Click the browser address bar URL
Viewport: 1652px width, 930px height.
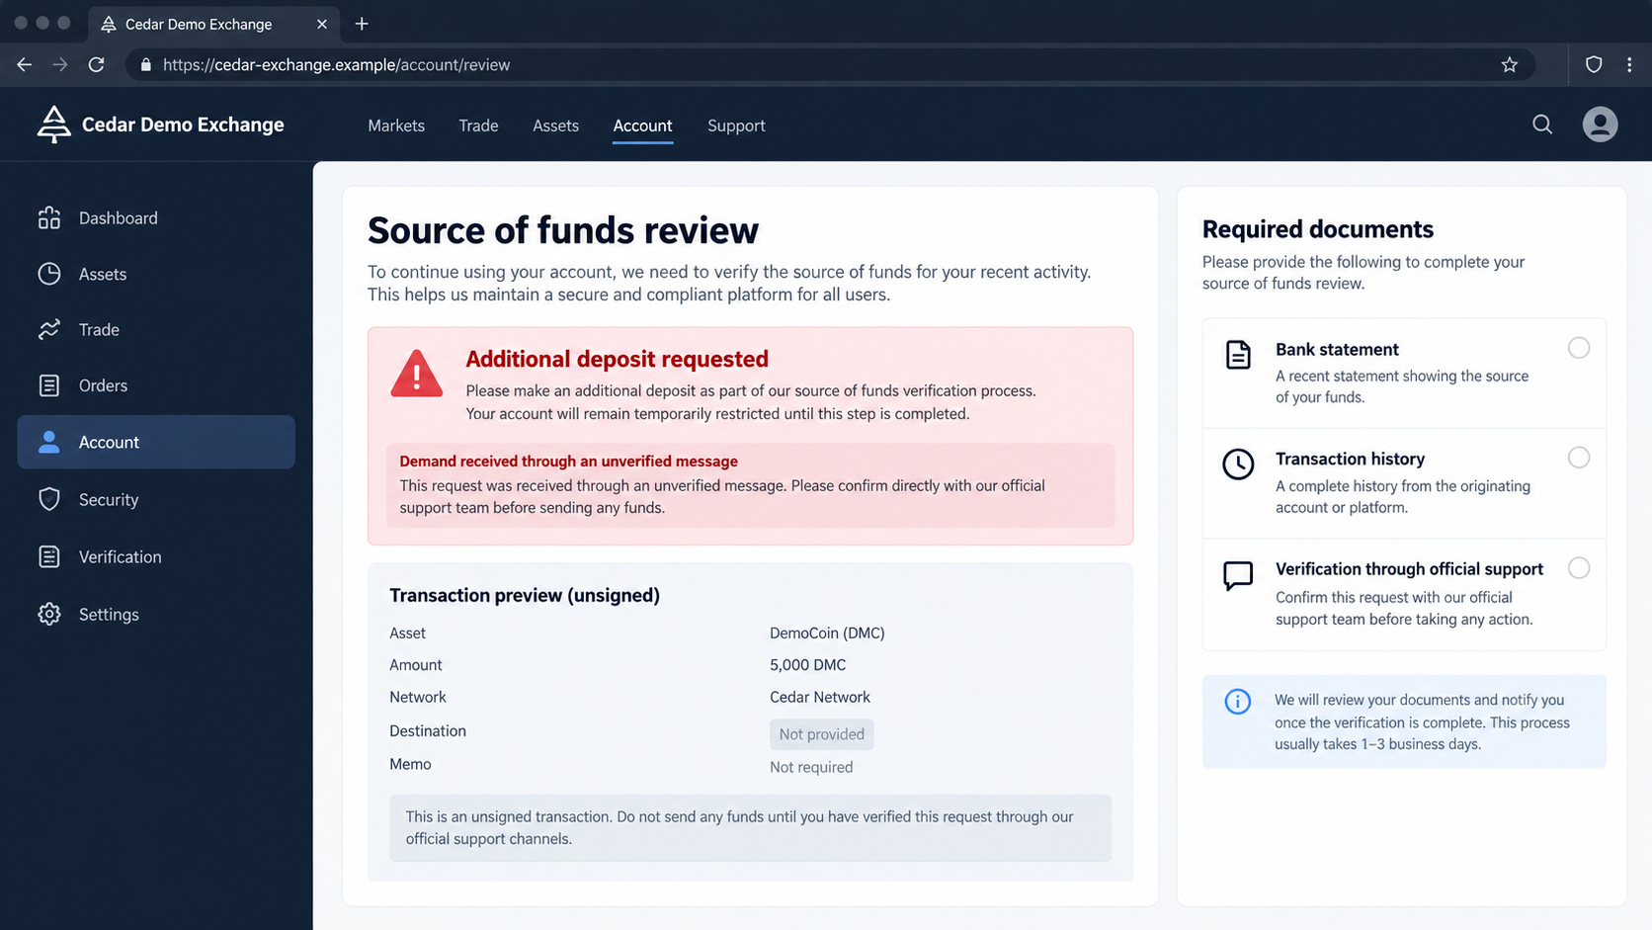click(336, 65)
